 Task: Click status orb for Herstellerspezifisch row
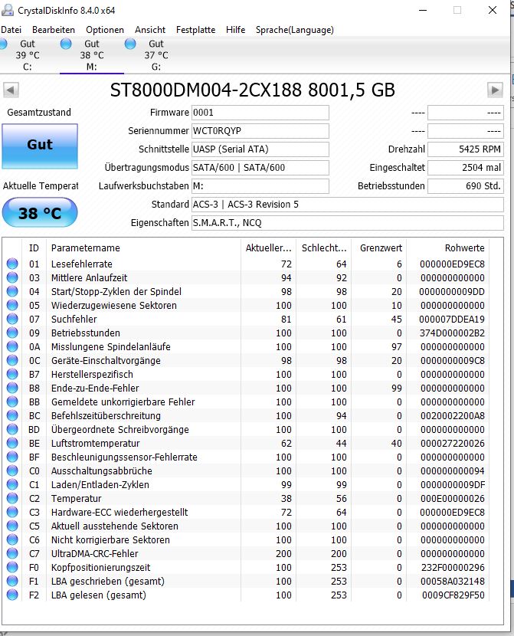coord(12,374)
